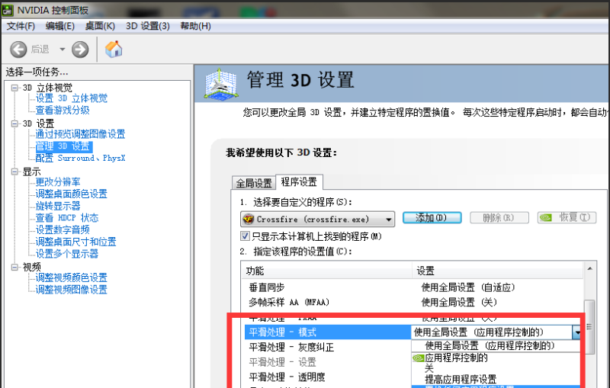This screenshot has height=388, width=610.
Task: Select the 多帧采样 AA (MFAA) row
Action: point(413,302)
